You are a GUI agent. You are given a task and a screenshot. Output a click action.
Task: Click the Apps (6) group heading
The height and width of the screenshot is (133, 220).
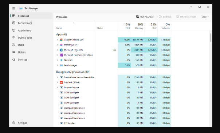pyautogui.click(x=62, y=34)
